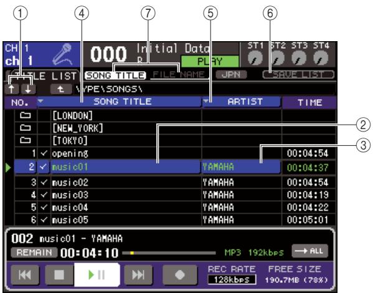373x293 pixels.
Task: Toggle play checkmark for music01
Action: coord(44,167)
